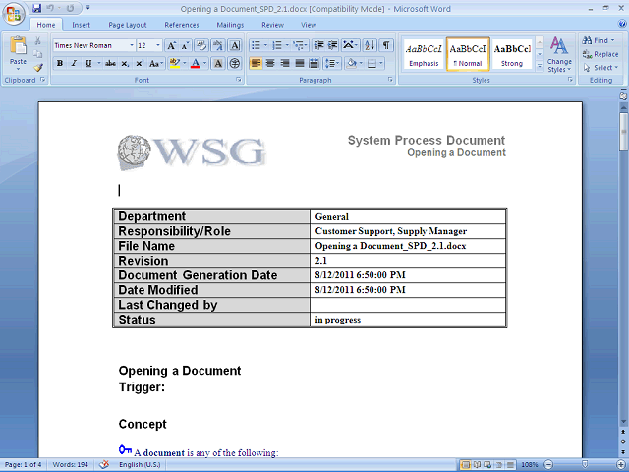
Task: Sort text with the A-Z icon
Action: tap(370, 45)
